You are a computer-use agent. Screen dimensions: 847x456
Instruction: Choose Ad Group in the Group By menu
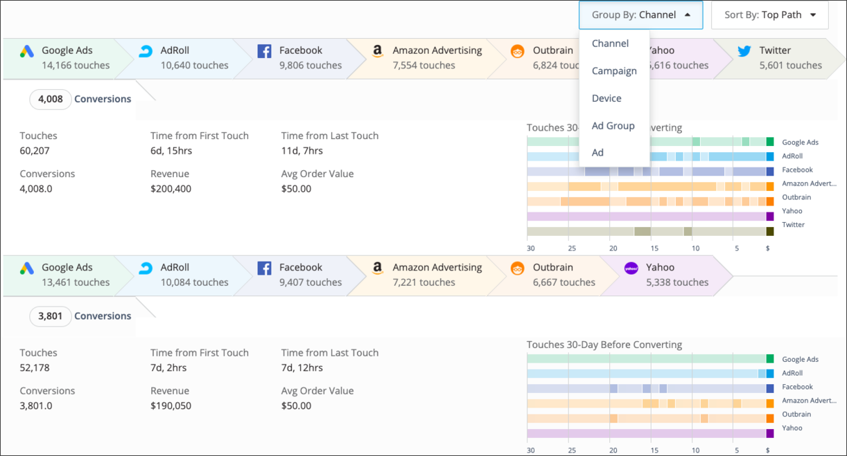pos(613,125)
